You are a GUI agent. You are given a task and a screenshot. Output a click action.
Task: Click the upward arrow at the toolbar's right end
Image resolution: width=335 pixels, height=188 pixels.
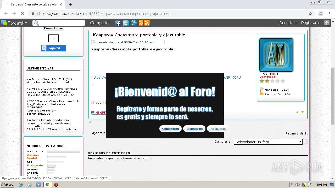[x=327, y=23]
